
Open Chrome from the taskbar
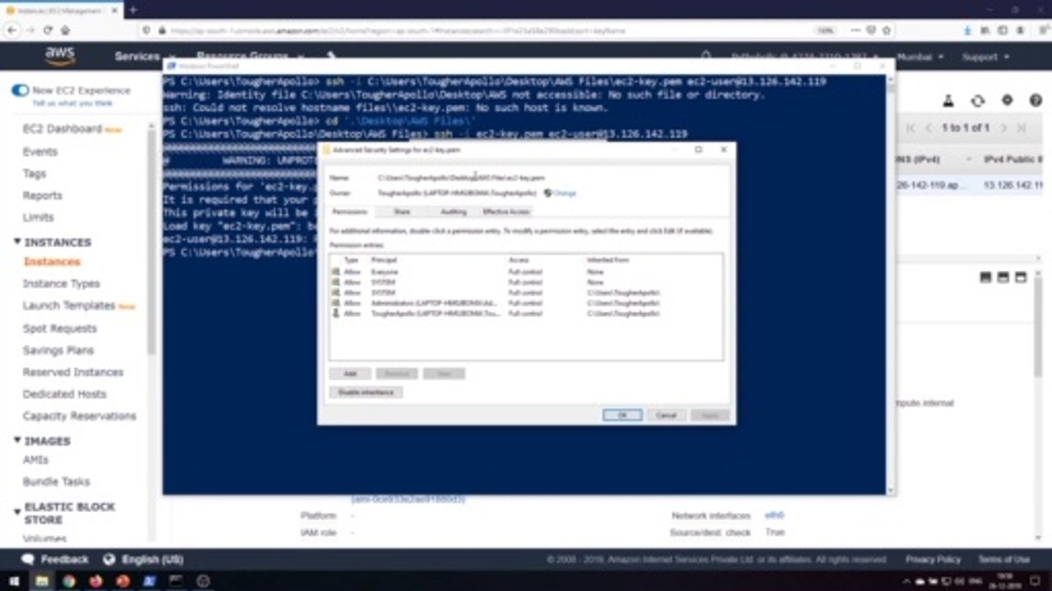coord(69,581)
